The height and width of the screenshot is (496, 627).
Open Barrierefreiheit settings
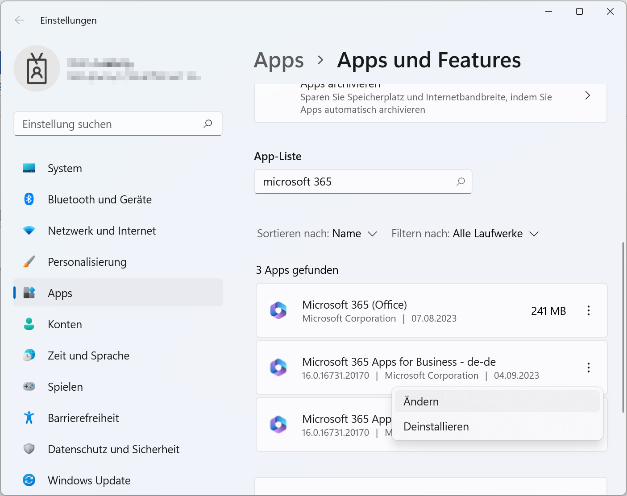tap(118, 418)
